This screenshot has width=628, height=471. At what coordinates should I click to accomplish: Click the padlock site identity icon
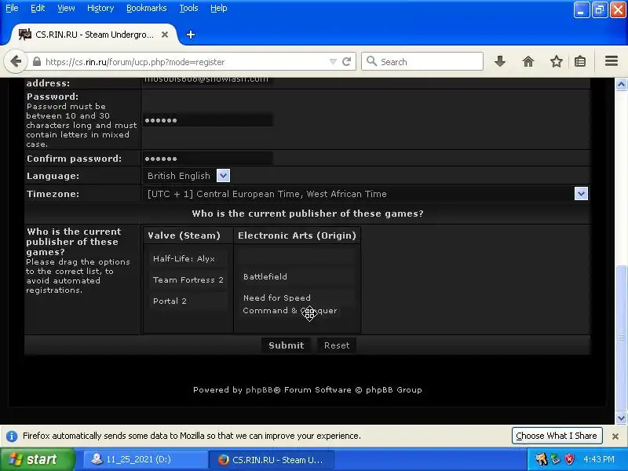click(x=37, y=62)
